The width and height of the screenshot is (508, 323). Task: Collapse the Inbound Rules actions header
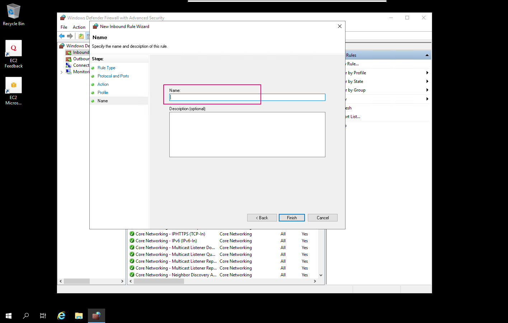427,55
